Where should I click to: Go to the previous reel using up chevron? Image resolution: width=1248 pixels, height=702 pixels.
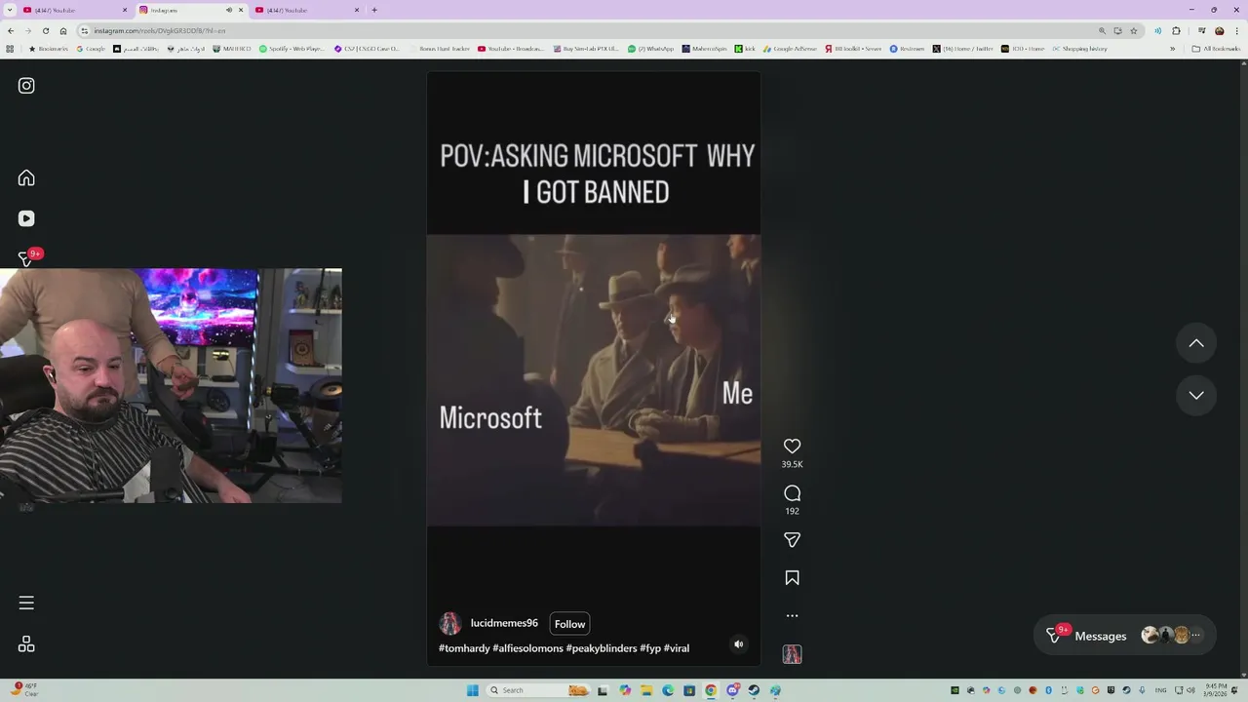(x=1196, y=343)
